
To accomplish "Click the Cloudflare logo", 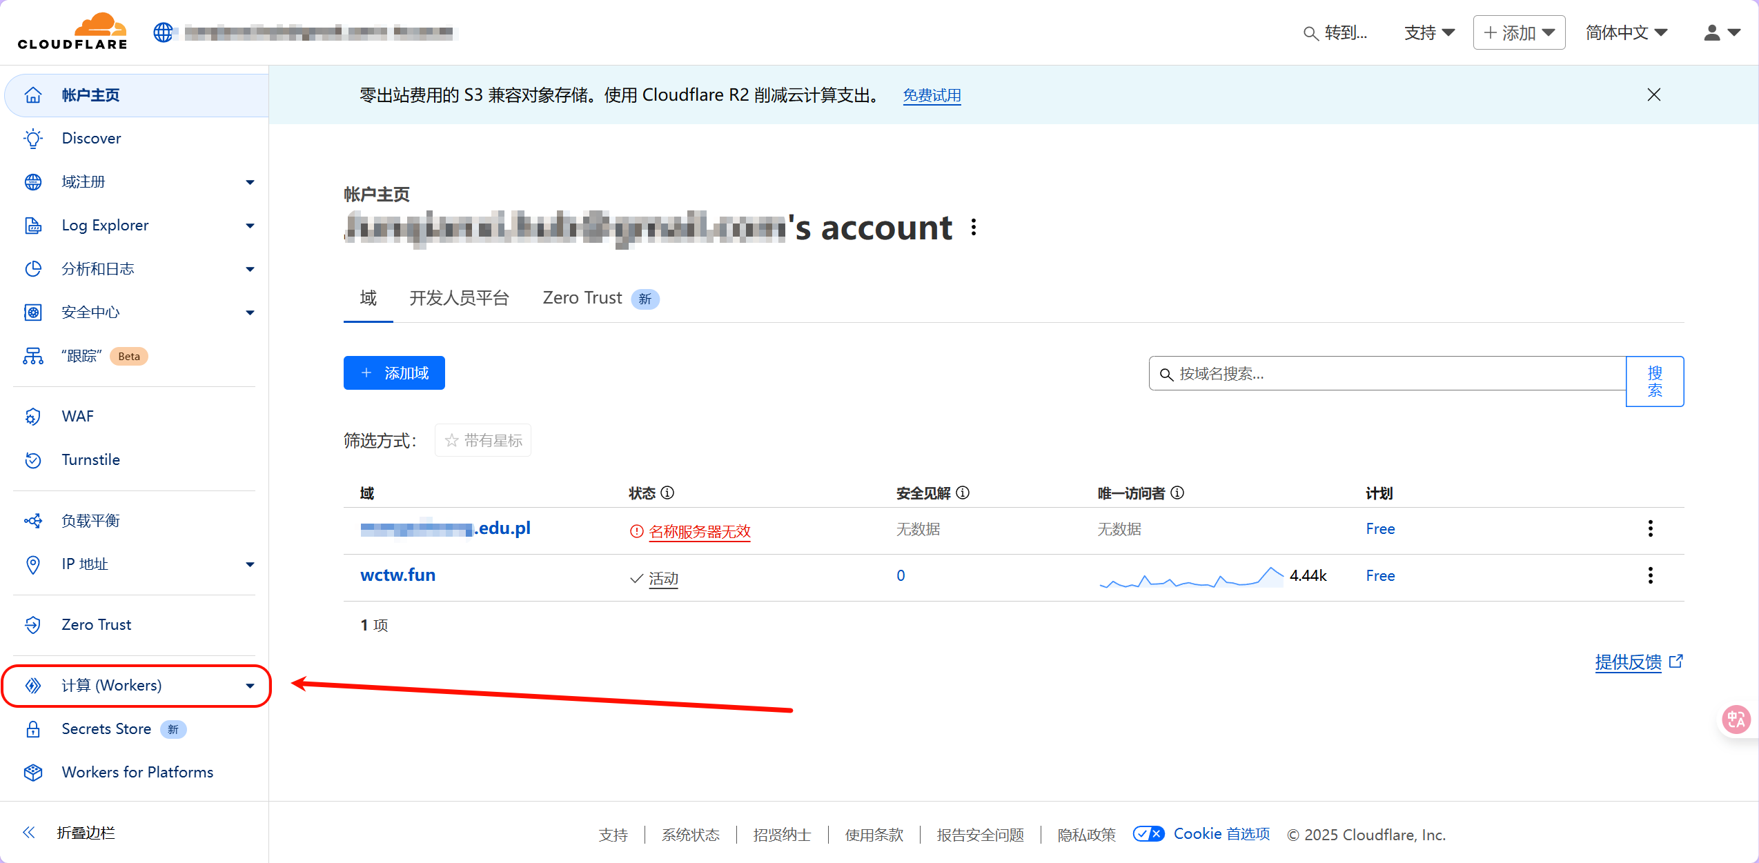I will click(72, 31).
